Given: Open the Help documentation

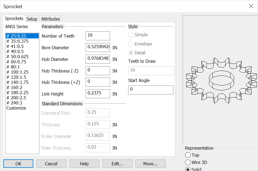Looking at the screenshot, I should point(84,163).
